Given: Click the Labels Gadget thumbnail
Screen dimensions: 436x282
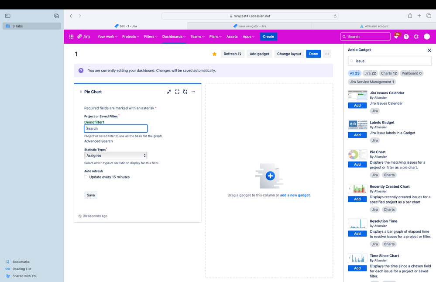Looking at the screenshot, I should [x=357, y=125].
